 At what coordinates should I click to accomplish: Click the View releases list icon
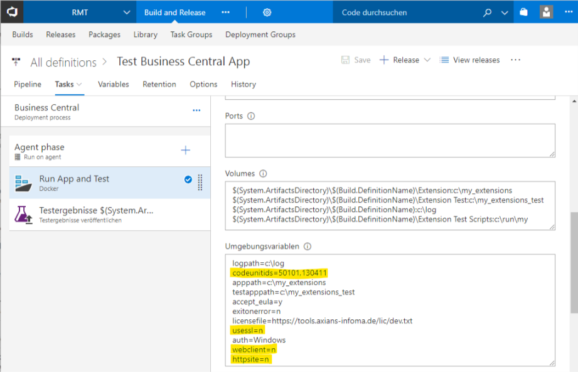(x=444, y=60)
